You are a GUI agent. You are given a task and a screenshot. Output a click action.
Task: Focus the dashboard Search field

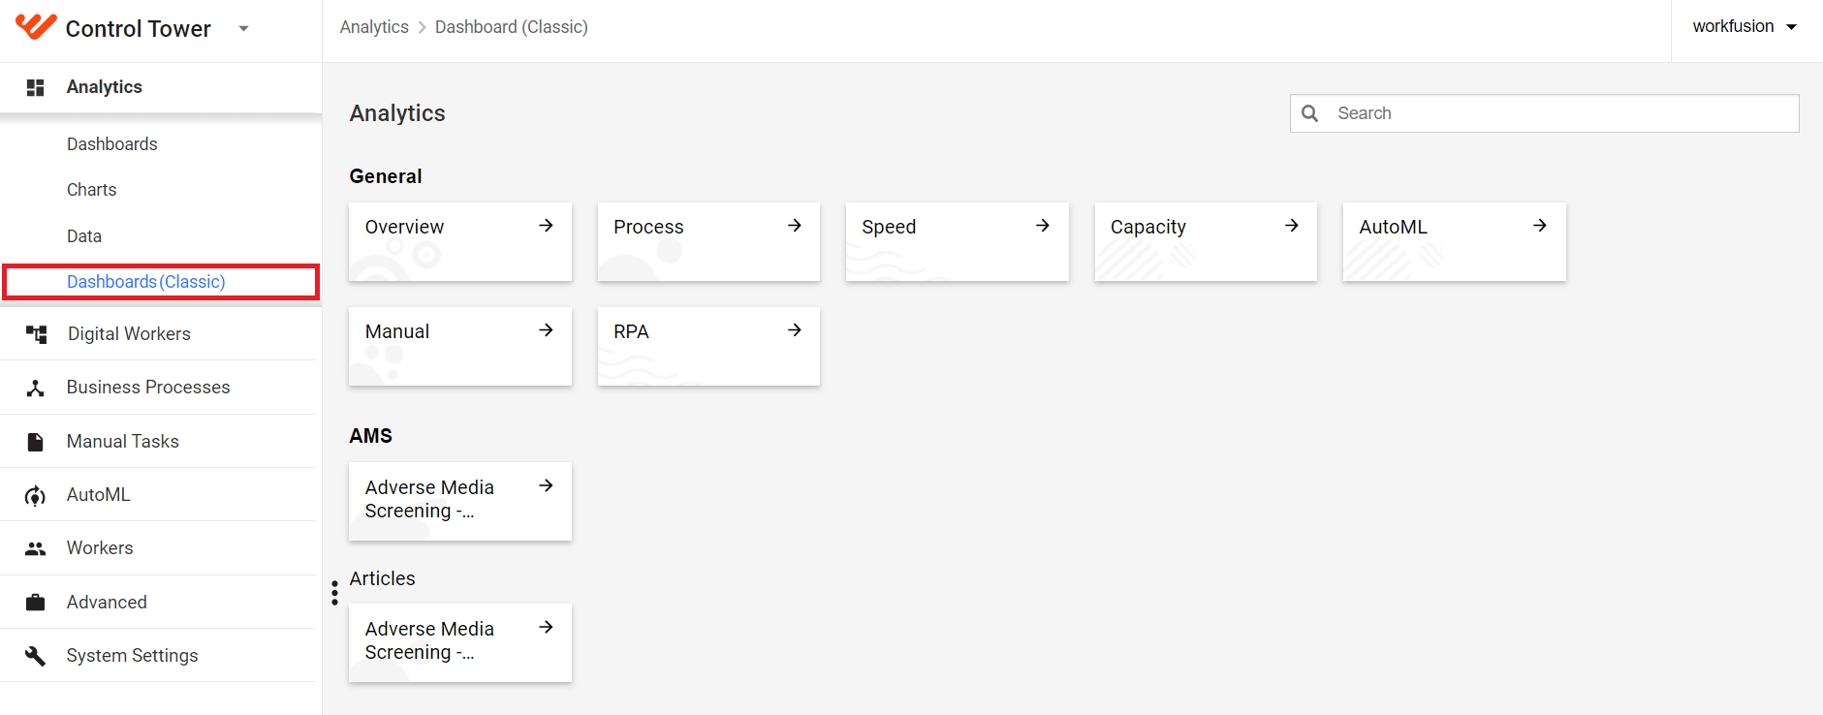point(1545,113)
